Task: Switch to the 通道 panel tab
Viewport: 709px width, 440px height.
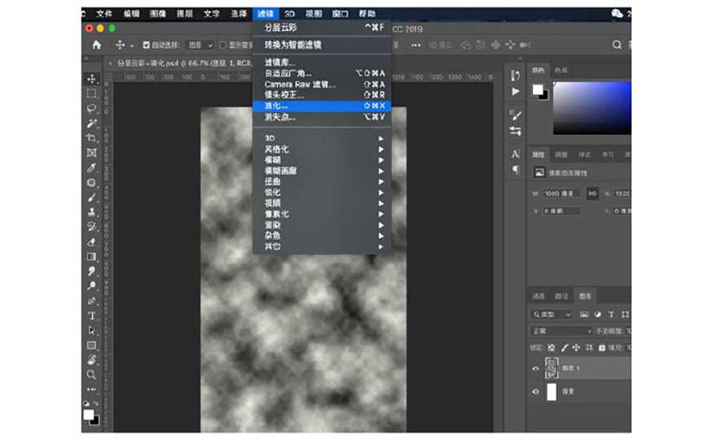Action: click(x=539, y=296)
